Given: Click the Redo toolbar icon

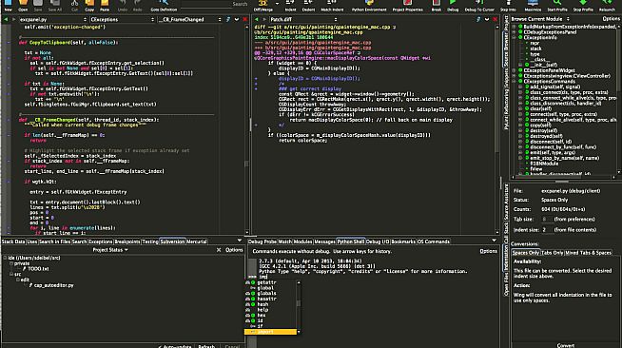Looking at the screenshot, I should [137, 4].
